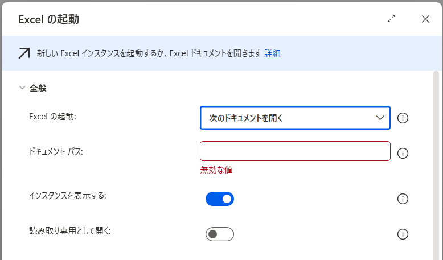
Task: Click the red 無効な値 error message
Action: [x=216, y=170]
